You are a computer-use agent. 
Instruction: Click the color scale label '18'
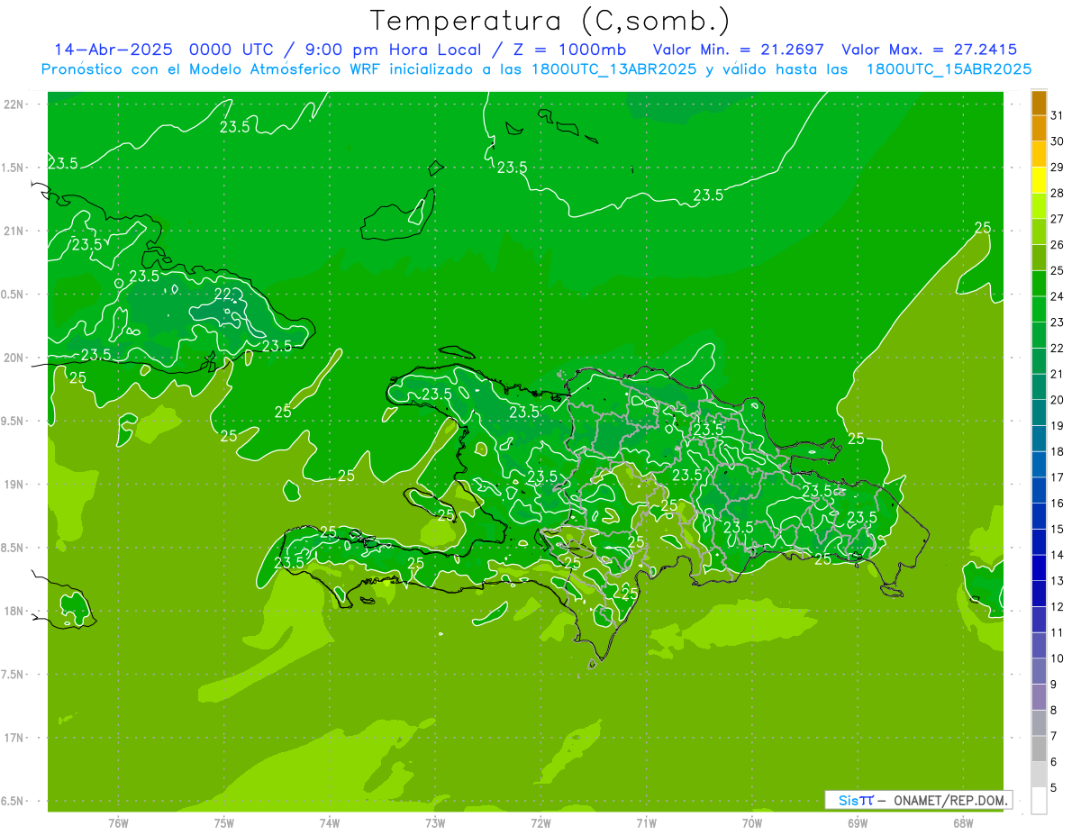coord(1058,452)
